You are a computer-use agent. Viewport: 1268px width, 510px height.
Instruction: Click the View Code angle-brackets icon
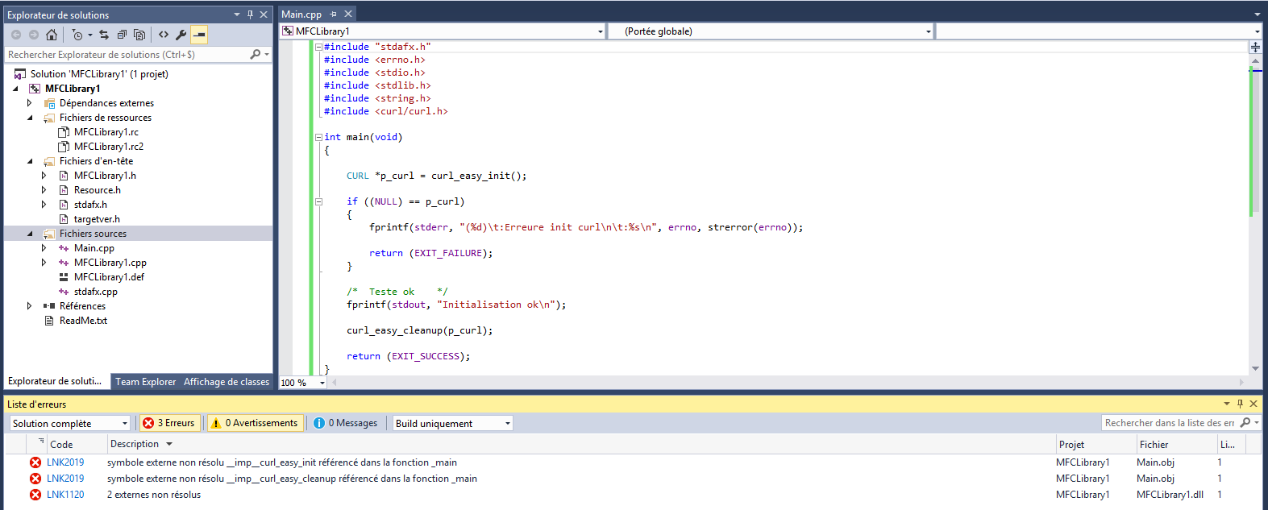pyautogui.click(x=164, y=35)
